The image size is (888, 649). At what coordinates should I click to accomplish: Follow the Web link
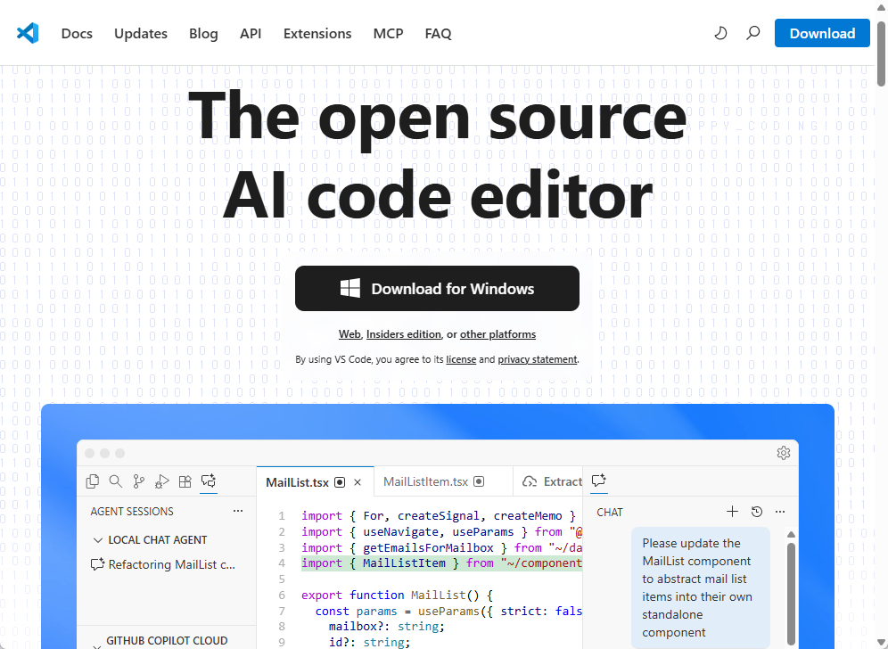pos(349,334)
